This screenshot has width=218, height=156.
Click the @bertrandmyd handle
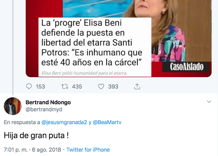[x=44, y=109]
